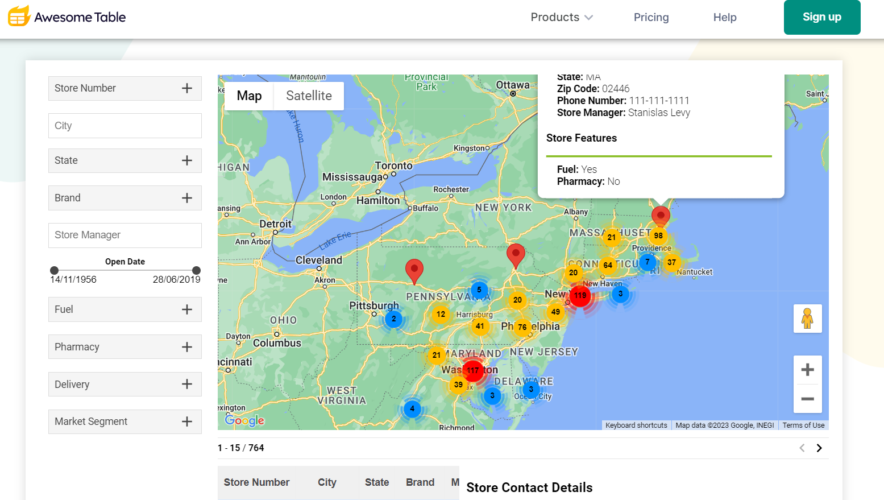Expand the Store Number filter
This screenshot has height=500, width=884.
(x=125, y=88)
